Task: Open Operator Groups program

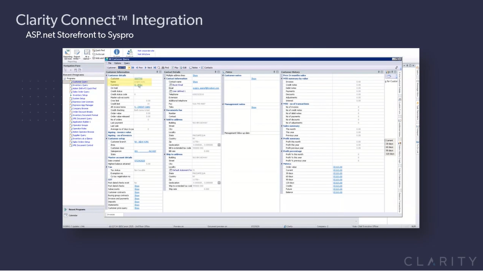Action: [80, 125]
